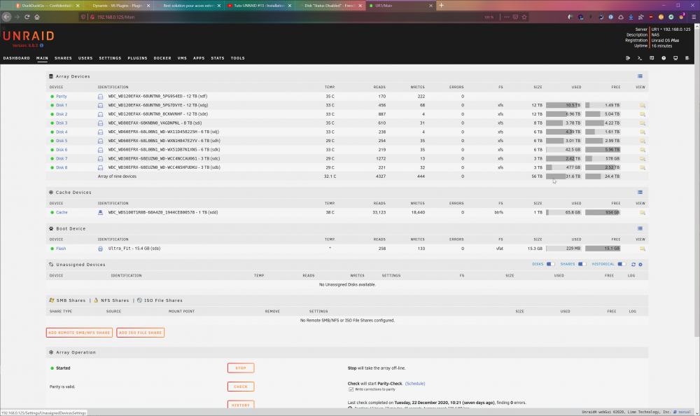Click ADD REMOTE SMB/NFS SHARE button
700x416 pixels.
pos(79,333)
